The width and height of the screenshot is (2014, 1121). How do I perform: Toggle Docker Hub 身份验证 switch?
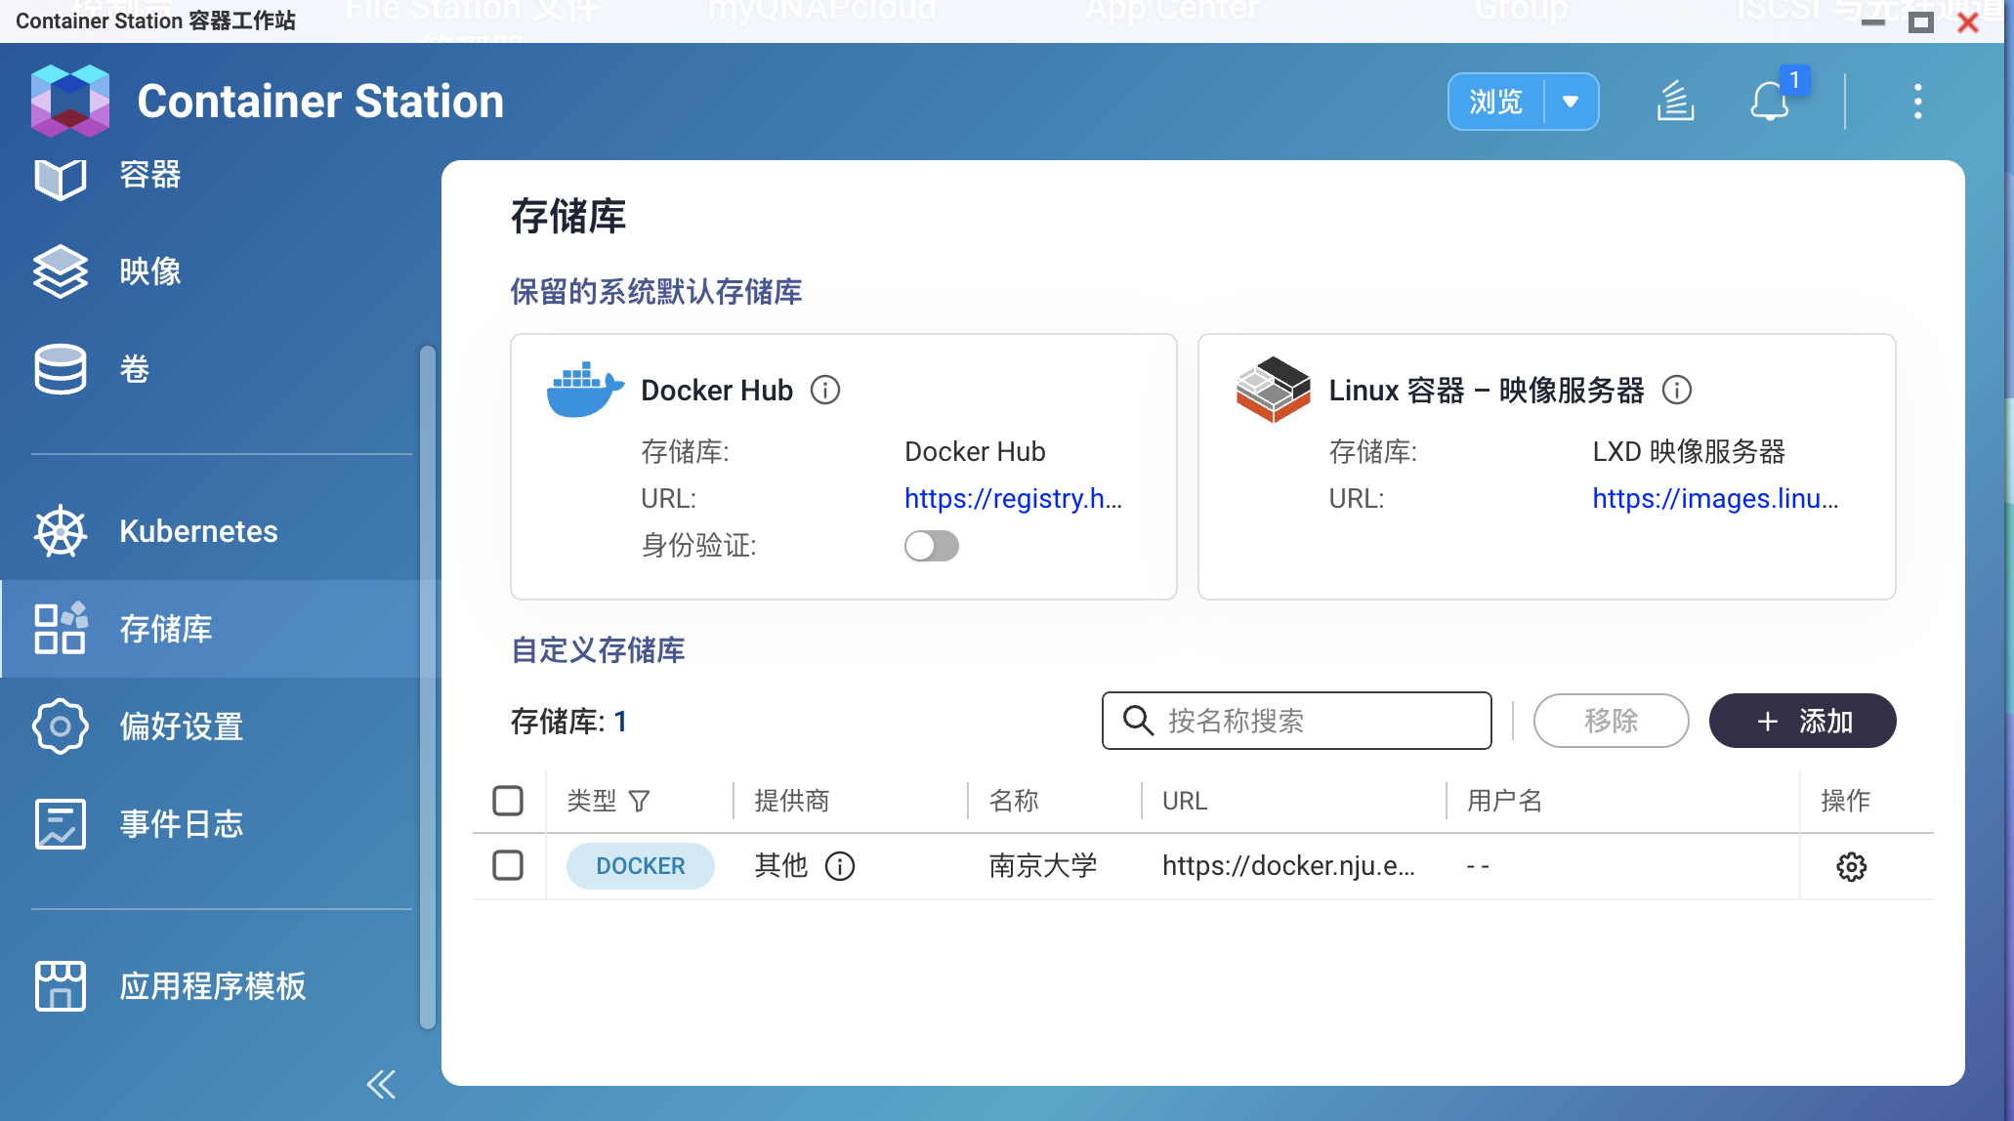coord(932,546)
